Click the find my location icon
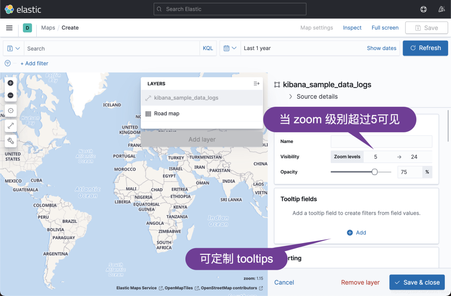Screen dimensions: 451x296 10,110
